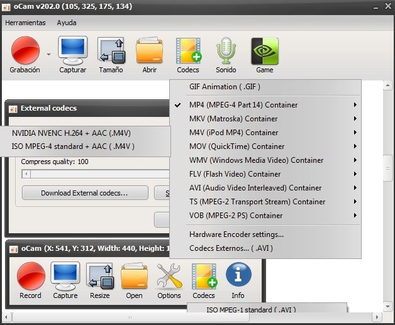Click the Compress quality slider track
Image resolution: width=395 pixels, height=325 pixels.
pos(100,174)
